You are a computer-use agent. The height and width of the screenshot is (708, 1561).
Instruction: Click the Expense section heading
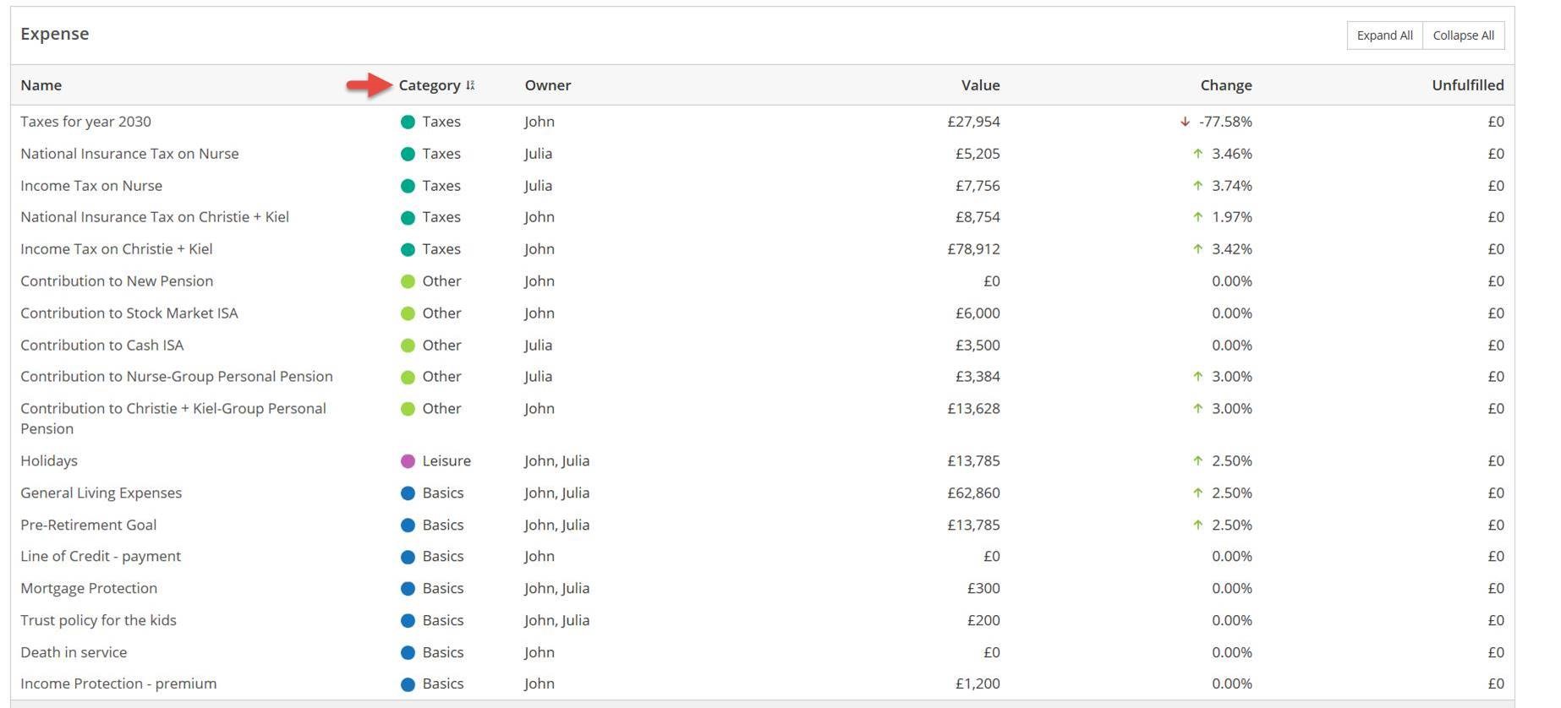coord(54,34)
